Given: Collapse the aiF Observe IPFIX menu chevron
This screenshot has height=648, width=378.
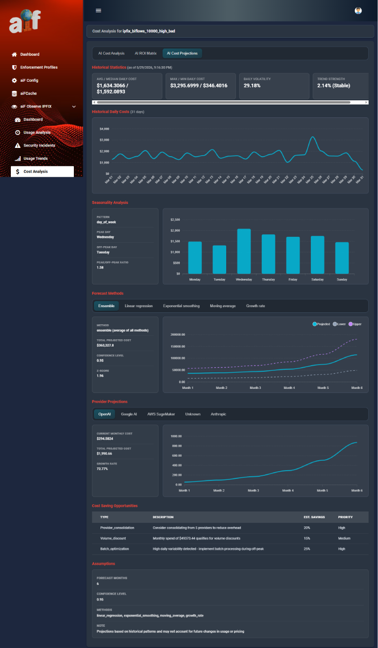Looking at the screenshot, I should tap(74, 107).
